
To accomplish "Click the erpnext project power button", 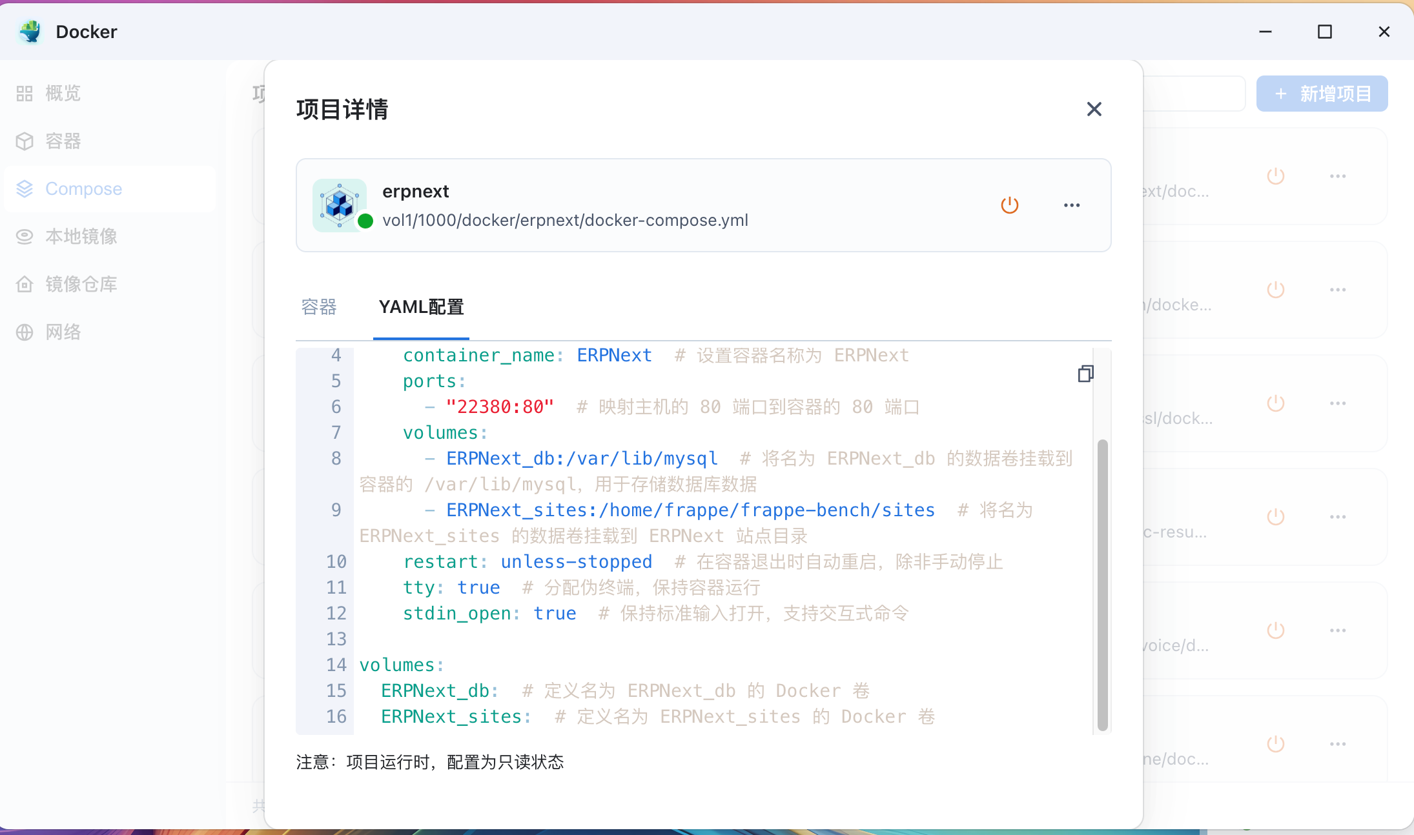I will [x=1009, y=205].
